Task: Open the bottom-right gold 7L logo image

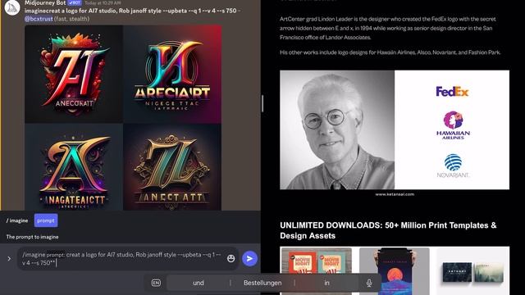Action: (x=172, y=167)
